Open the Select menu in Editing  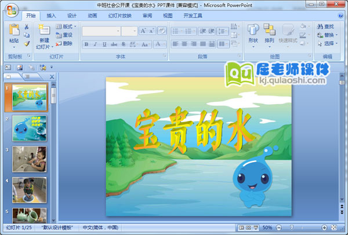[x=327, y=43]
